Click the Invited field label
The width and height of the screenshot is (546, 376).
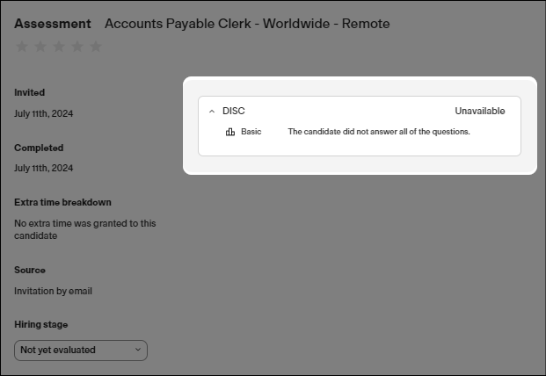click(30, 92)
